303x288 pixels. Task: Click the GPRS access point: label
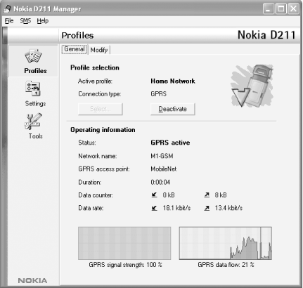pyautogui.click(x=104, y=169)
